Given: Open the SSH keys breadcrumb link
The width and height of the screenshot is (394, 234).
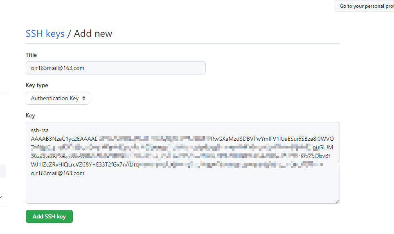Looking at the screenshot, I should tap(45, 34).
